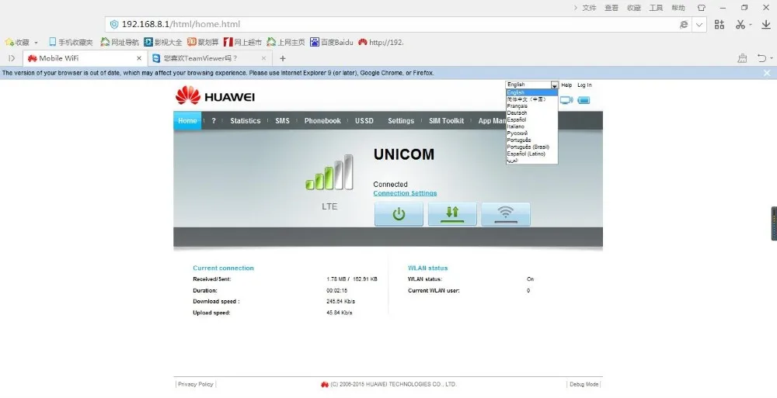Viewport: 777px width, 398px height.
Task: Click the Debug Mode link
Action: click(x=584, y=384)
